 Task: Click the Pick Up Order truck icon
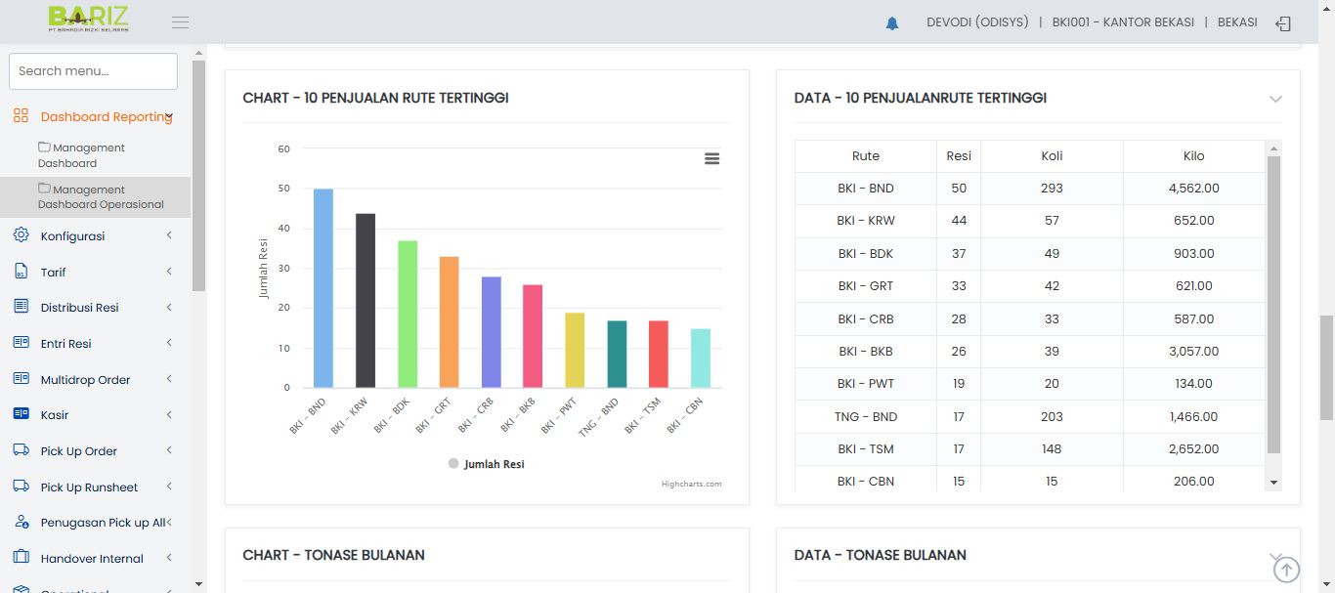tap(22, 450)
